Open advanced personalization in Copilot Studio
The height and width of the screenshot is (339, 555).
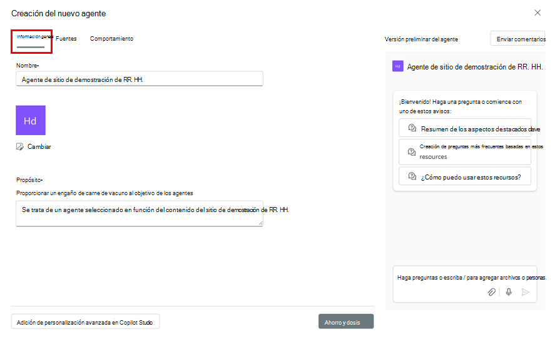tap(85, 321)
